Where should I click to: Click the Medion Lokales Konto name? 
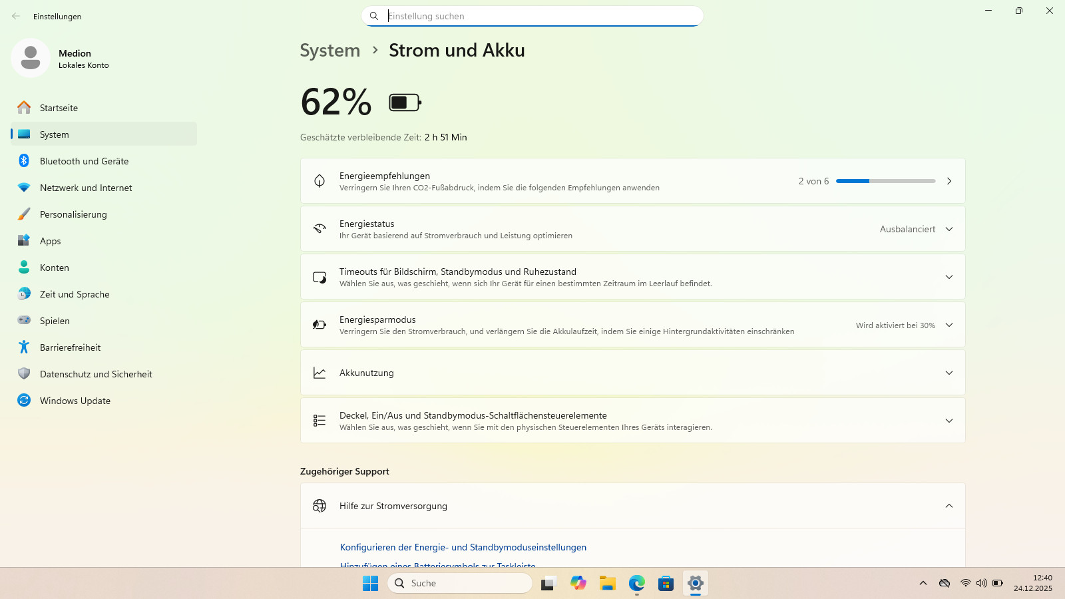coord(84,59)
